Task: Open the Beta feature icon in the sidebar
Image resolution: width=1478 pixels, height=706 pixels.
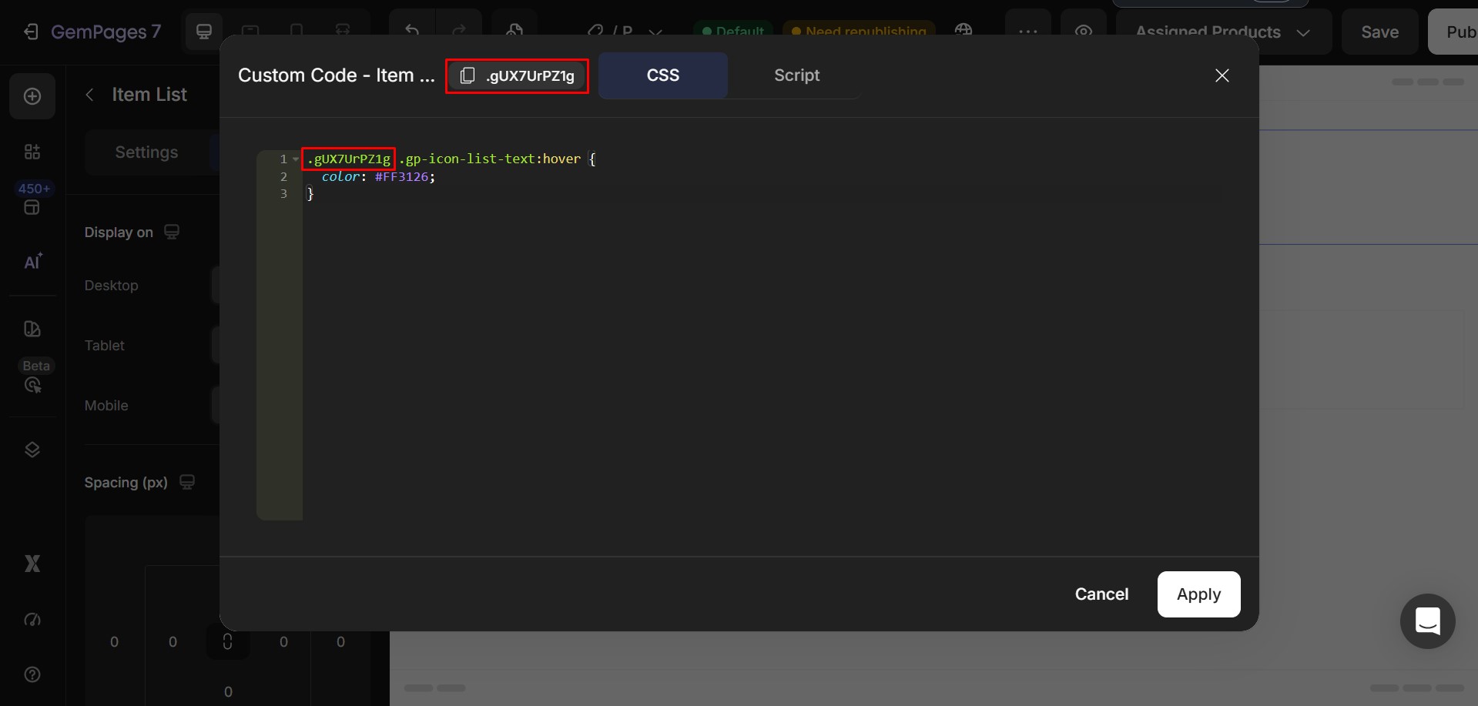Action: click(x=32, y=385)
